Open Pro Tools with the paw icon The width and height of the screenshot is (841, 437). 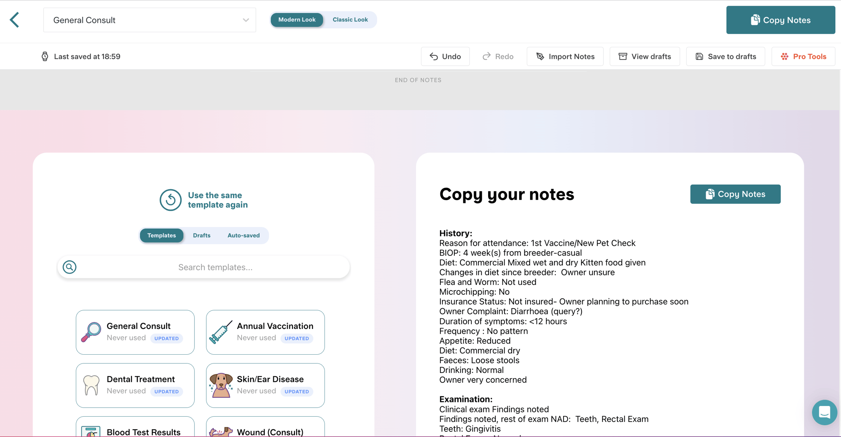[x=803, y=56]
